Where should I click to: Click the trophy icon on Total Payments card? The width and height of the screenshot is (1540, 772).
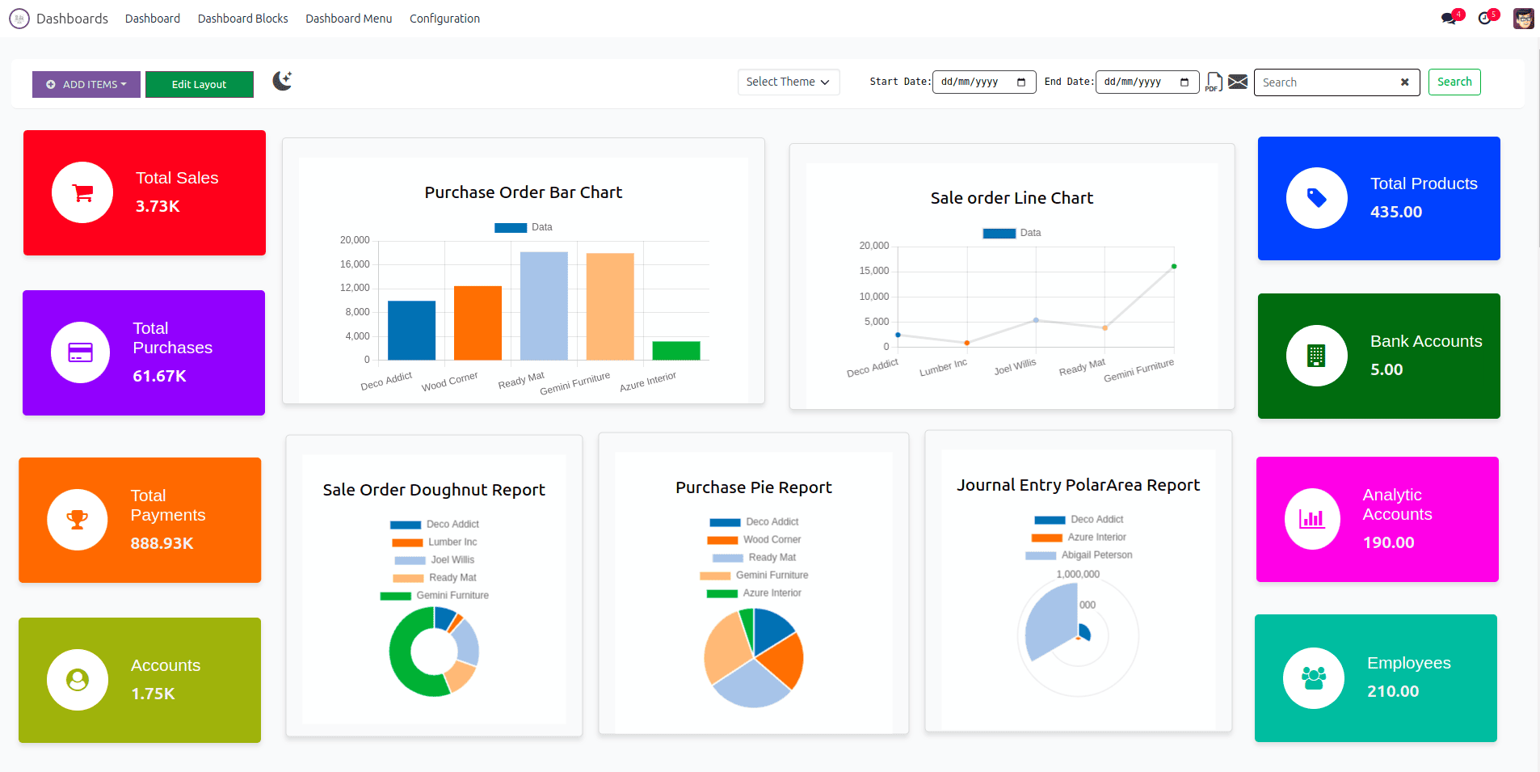coord(77,520)
